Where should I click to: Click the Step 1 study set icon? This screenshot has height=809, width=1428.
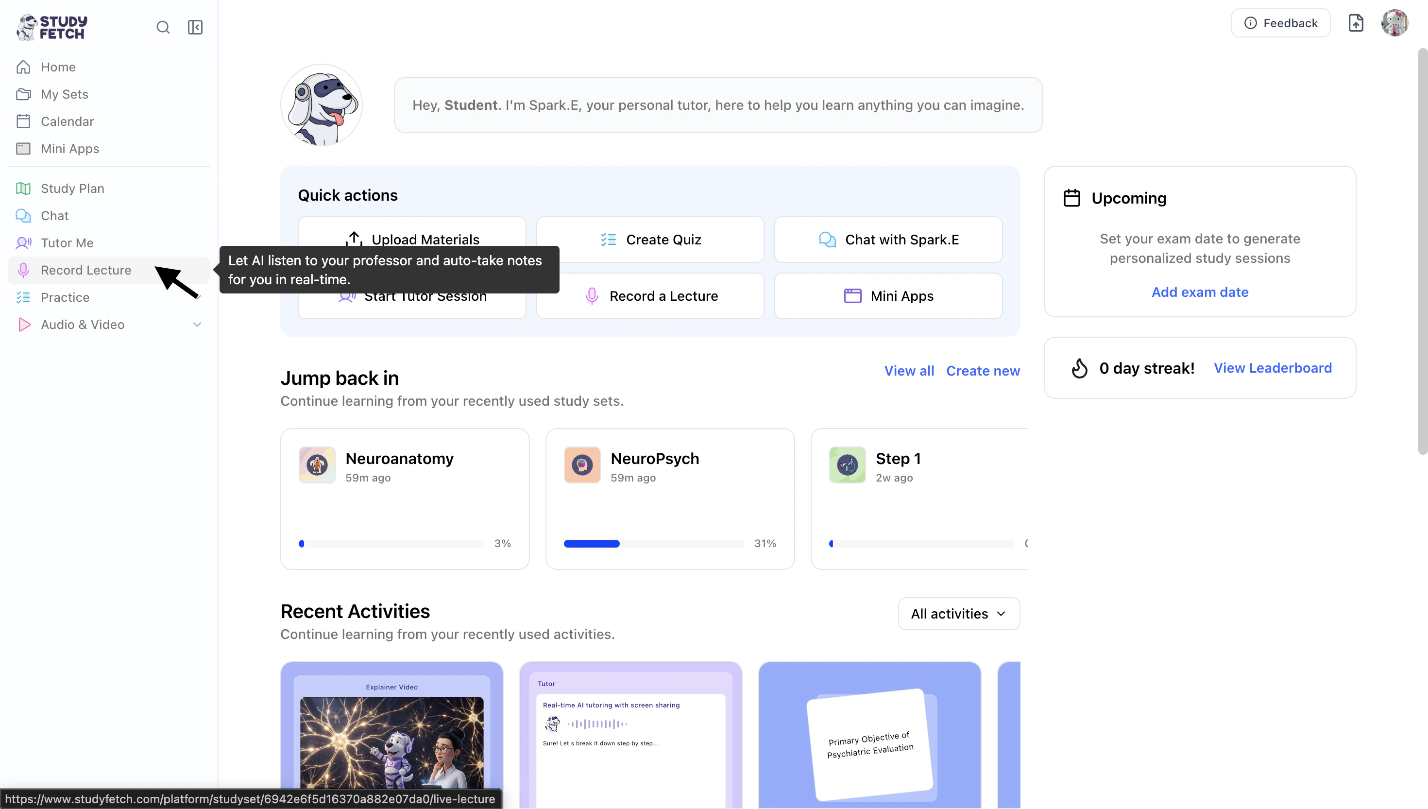click(x=847, y=465)
